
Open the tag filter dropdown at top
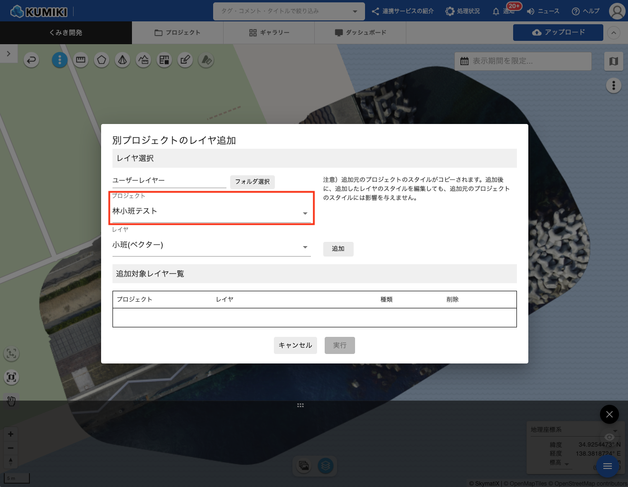click(x=289, y=11)
